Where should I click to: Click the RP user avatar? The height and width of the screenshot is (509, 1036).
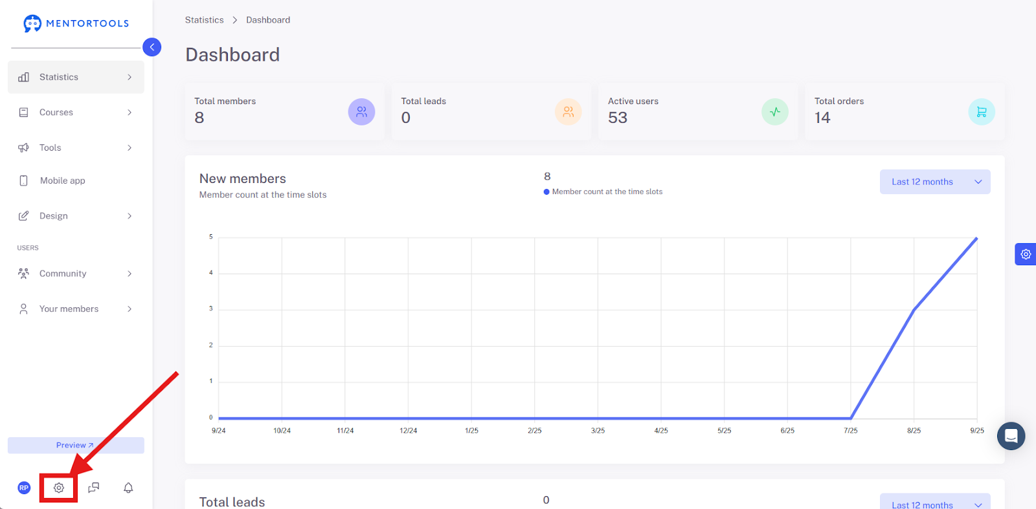[x=24, y=488]
